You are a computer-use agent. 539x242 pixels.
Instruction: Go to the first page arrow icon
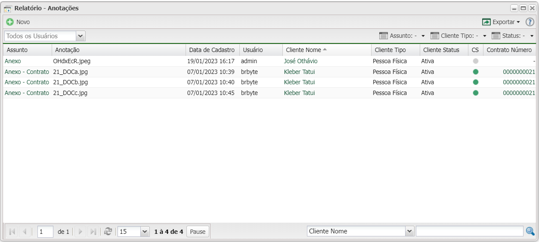point(11,232)
